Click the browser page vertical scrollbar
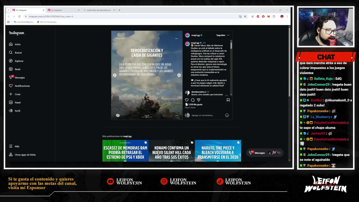Screen dimensions: 359x202 click(x=289, y=62)
